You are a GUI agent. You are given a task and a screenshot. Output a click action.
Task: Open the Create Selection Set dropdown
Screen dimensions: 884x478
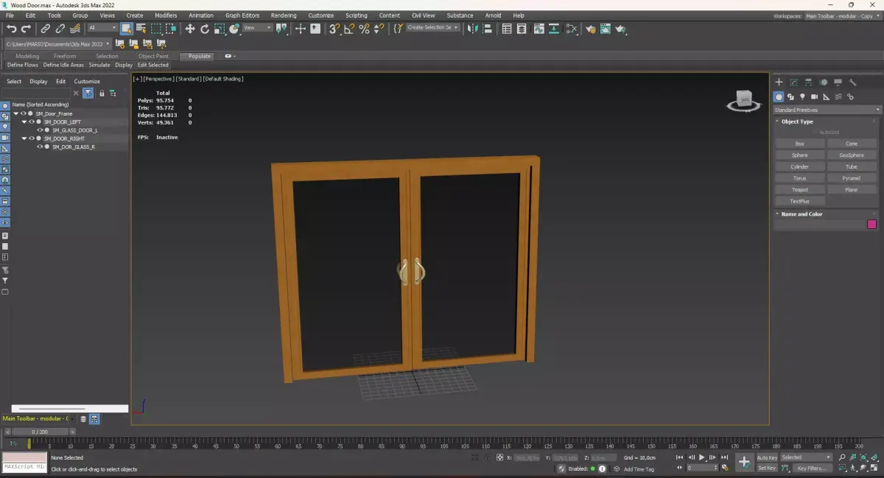432,28
